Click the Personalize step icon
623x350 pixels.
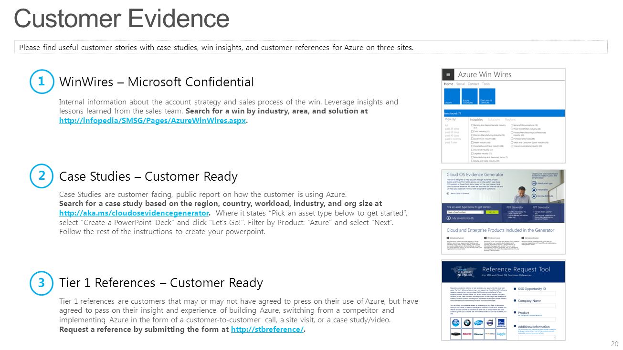[534, 190]
